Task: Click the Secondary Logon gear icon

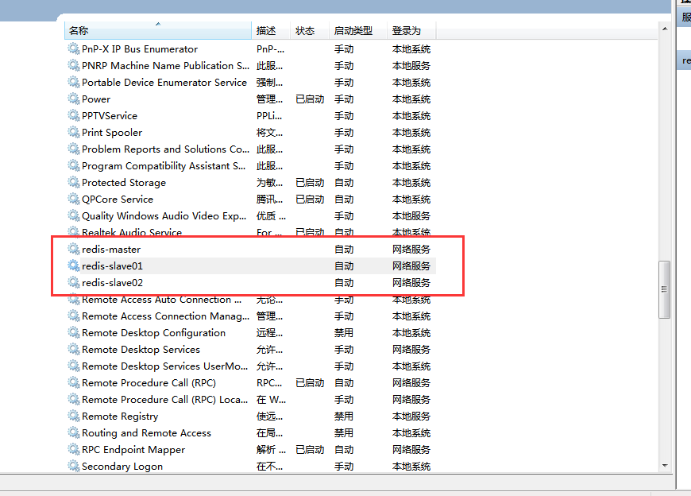Action: (x=74, y=466)
